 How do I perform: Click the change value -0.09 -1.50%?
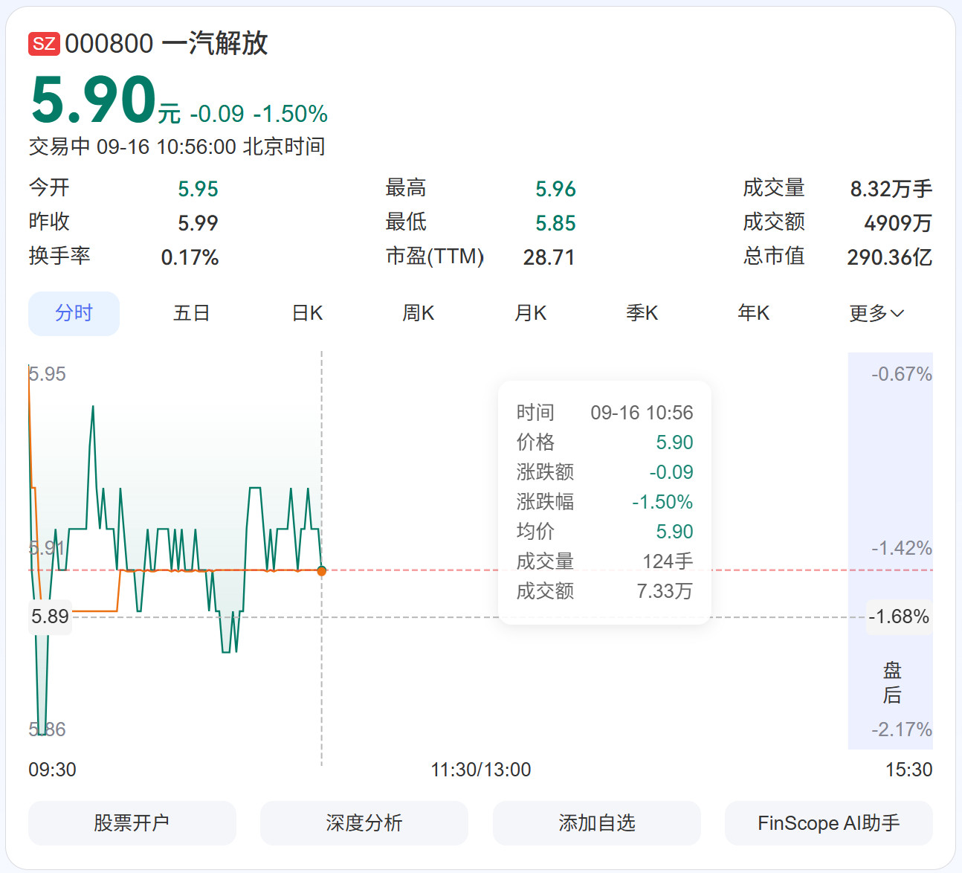click(259, 114)
